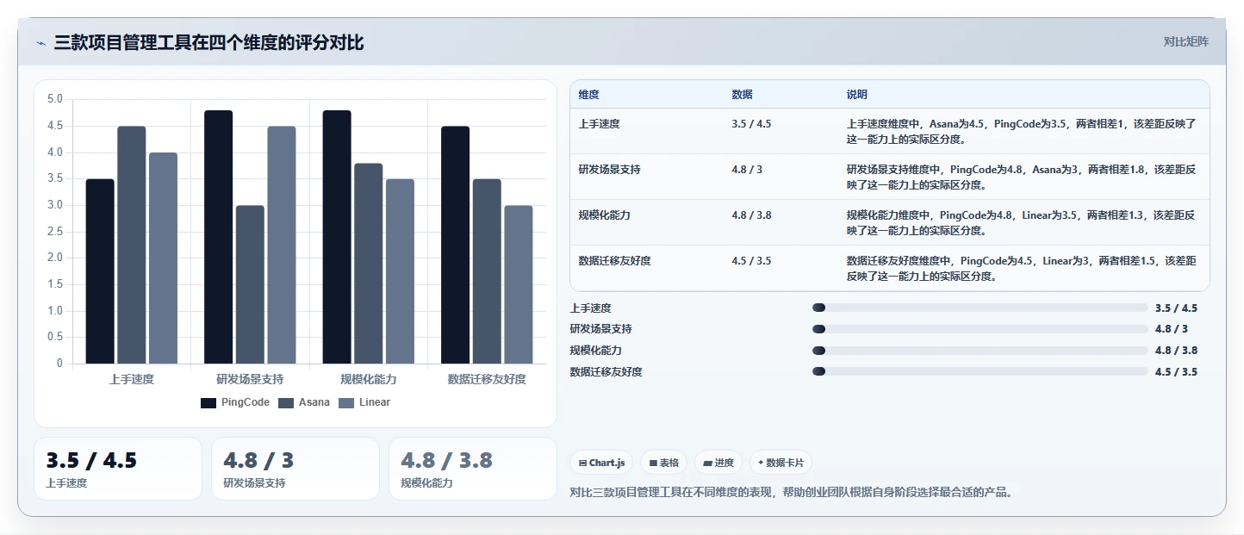The height and width of the screenshot is (535, 1244).
Task: Click the 4.5 / 3.5 value beside progress bar
Action: [x=1176, y=371]
